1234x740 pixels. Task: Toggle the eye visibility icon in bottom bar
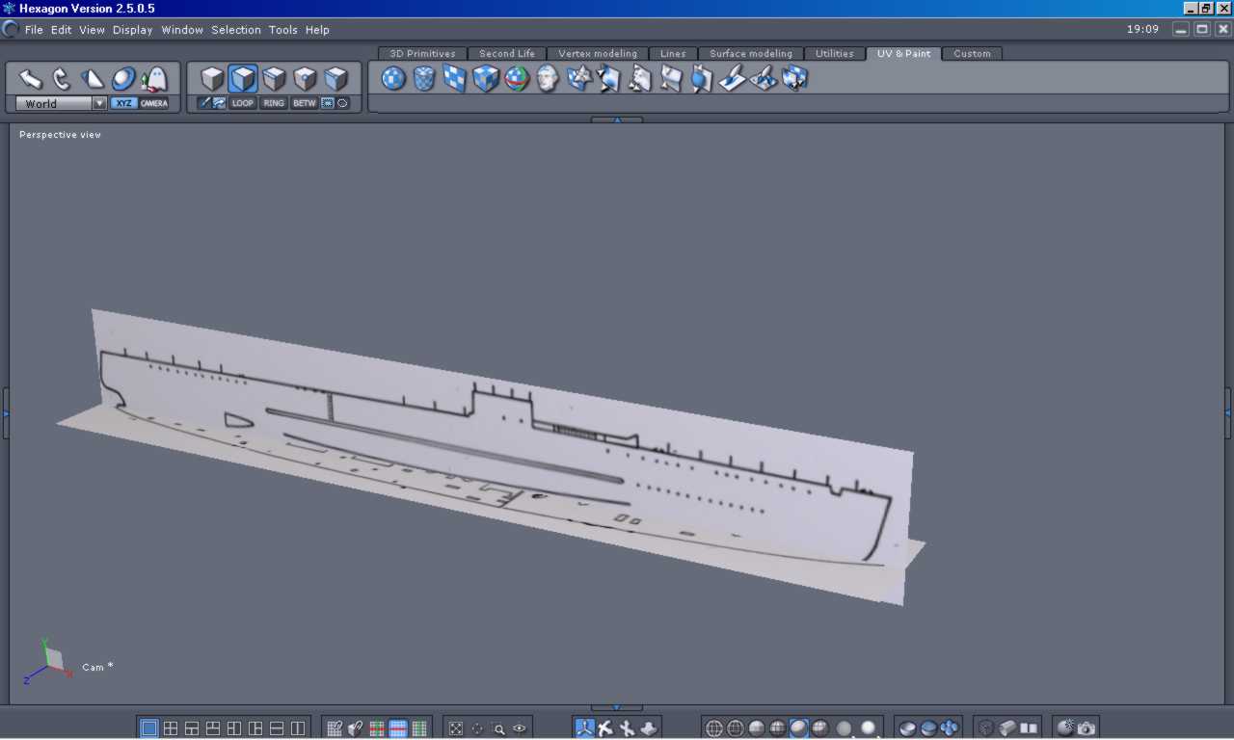pyautogui.click(x=520, y=728)
